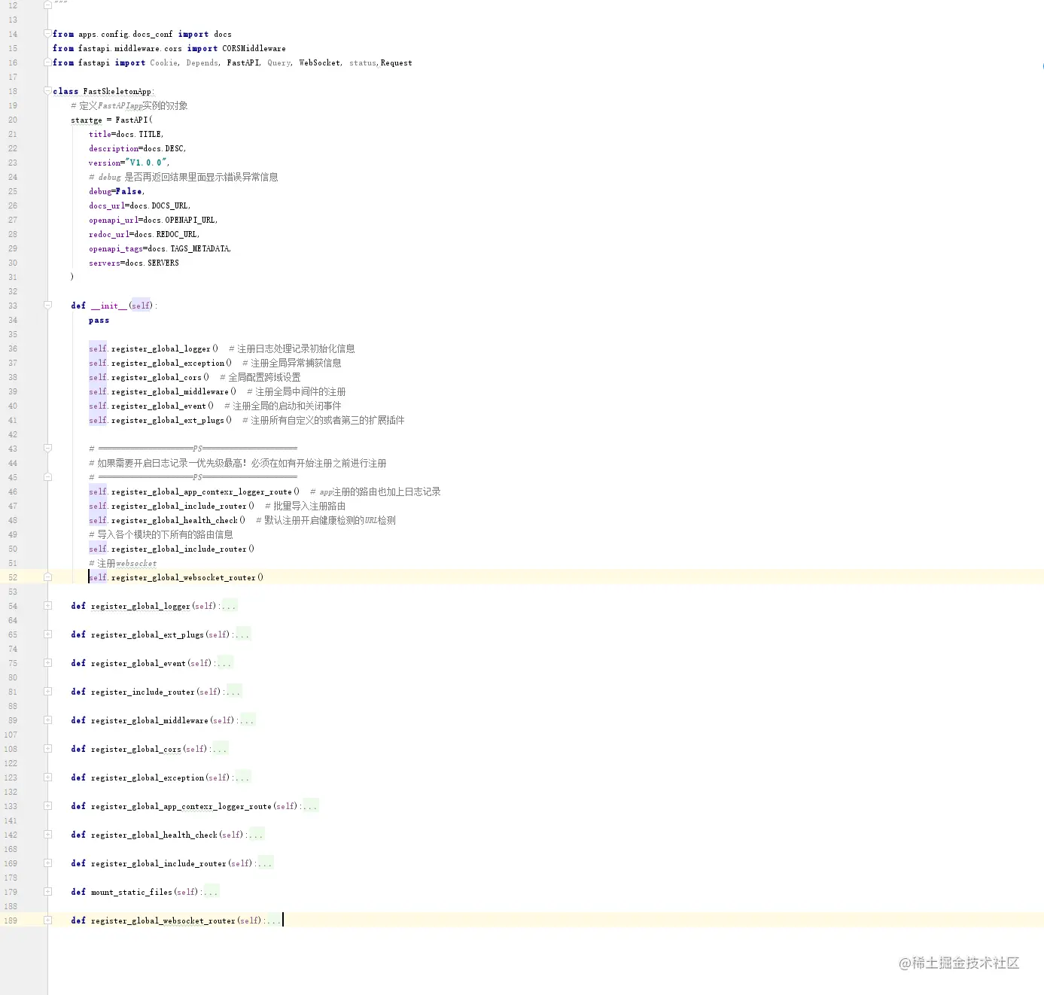Click 'debug=False,' line
The image size is (1044, 995).
pos(116,191)
